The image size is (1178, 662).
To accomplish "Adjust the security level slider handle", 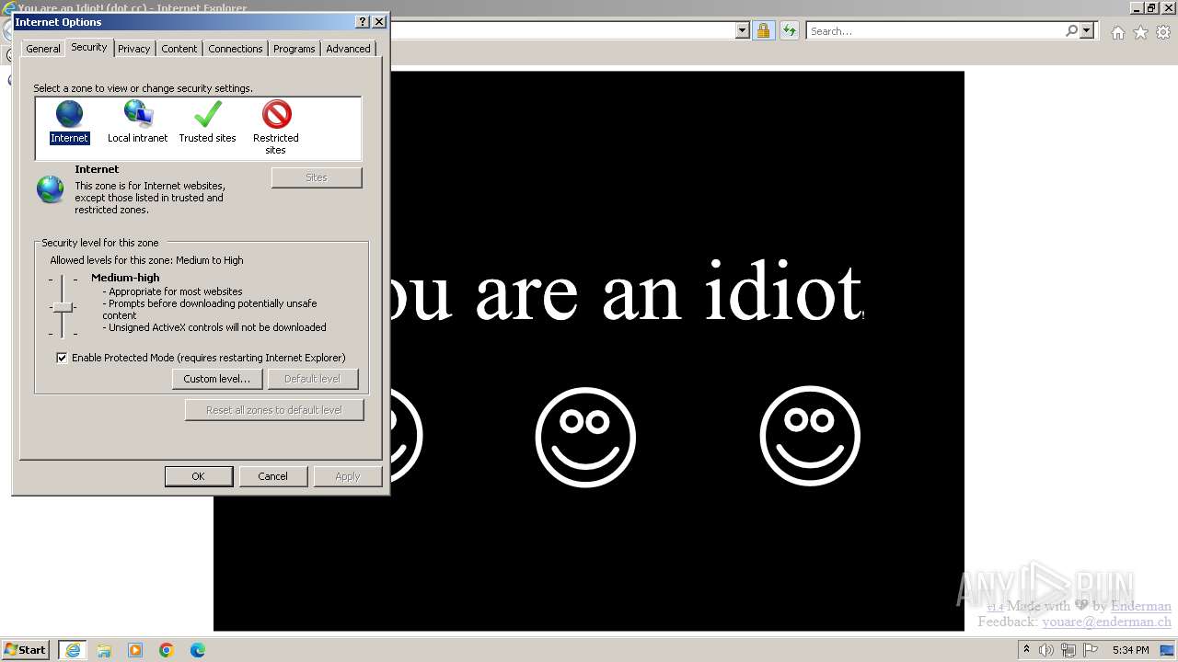I will 62,307.
